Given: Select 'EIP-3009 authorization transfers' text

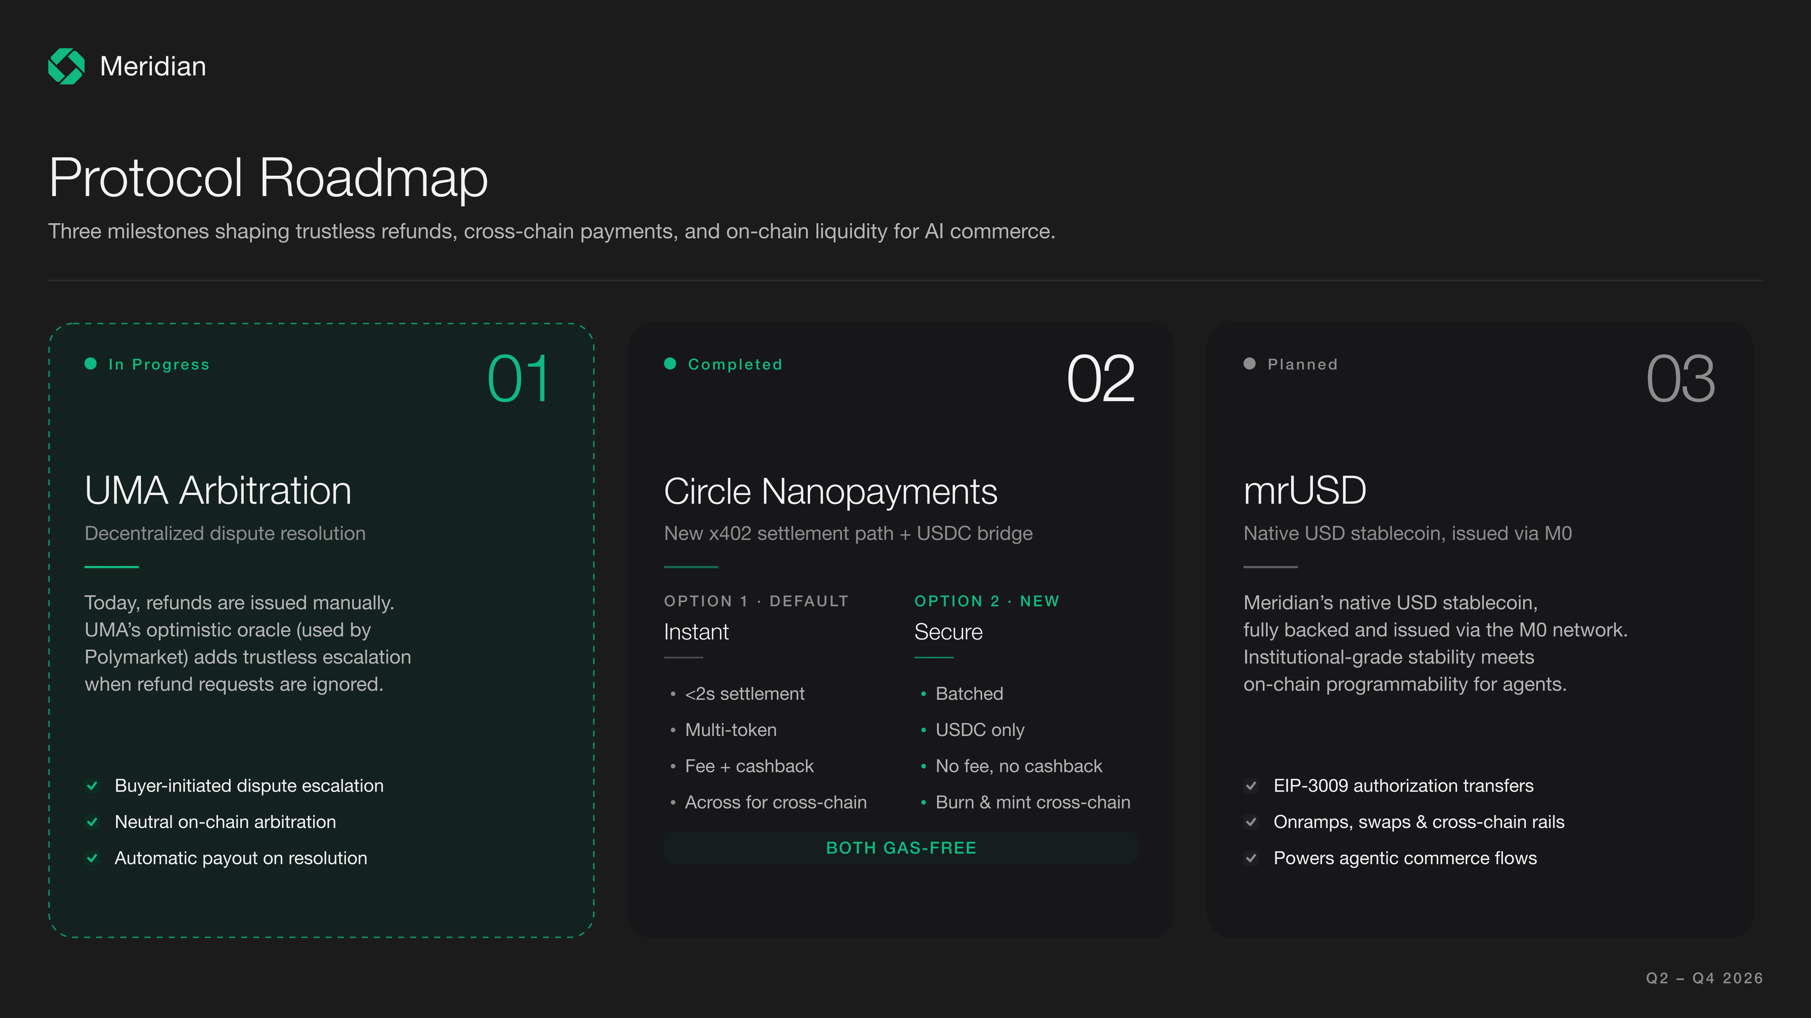Looking at the screenshot, I should tap(1403, 785).
